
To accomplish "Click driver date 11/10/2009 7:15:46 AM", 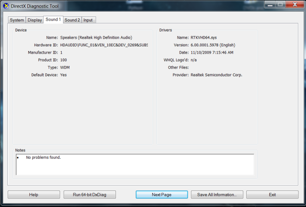I will point(212,53).
